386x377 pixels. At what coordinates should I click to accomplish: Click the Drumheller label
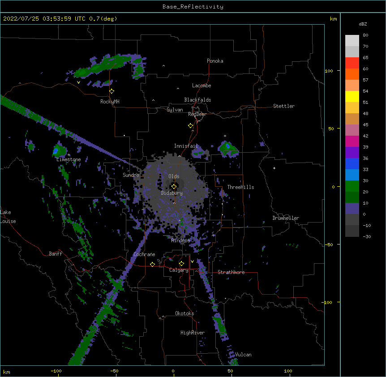point(286,218)
